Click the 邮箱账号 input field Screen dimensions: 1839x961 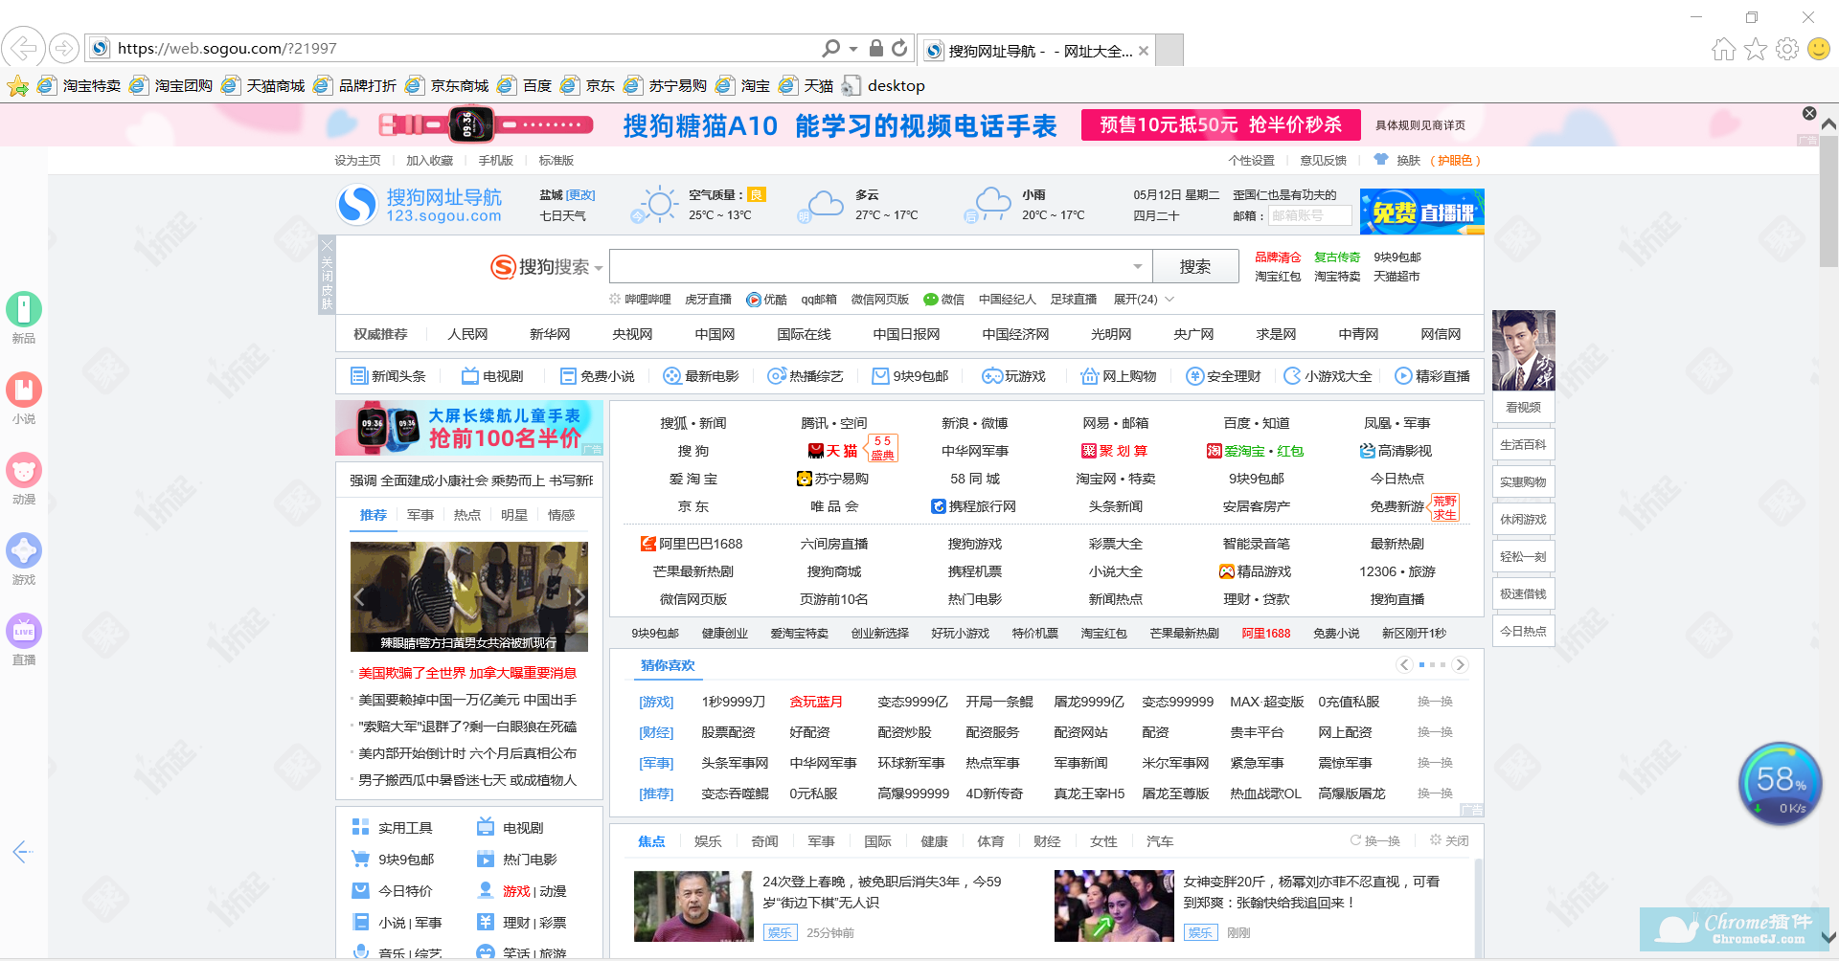[x=1309, y=215]
